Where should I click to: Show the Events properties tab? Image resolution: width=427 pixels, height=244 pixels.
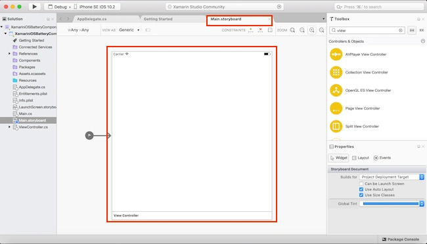coord(382,158)
